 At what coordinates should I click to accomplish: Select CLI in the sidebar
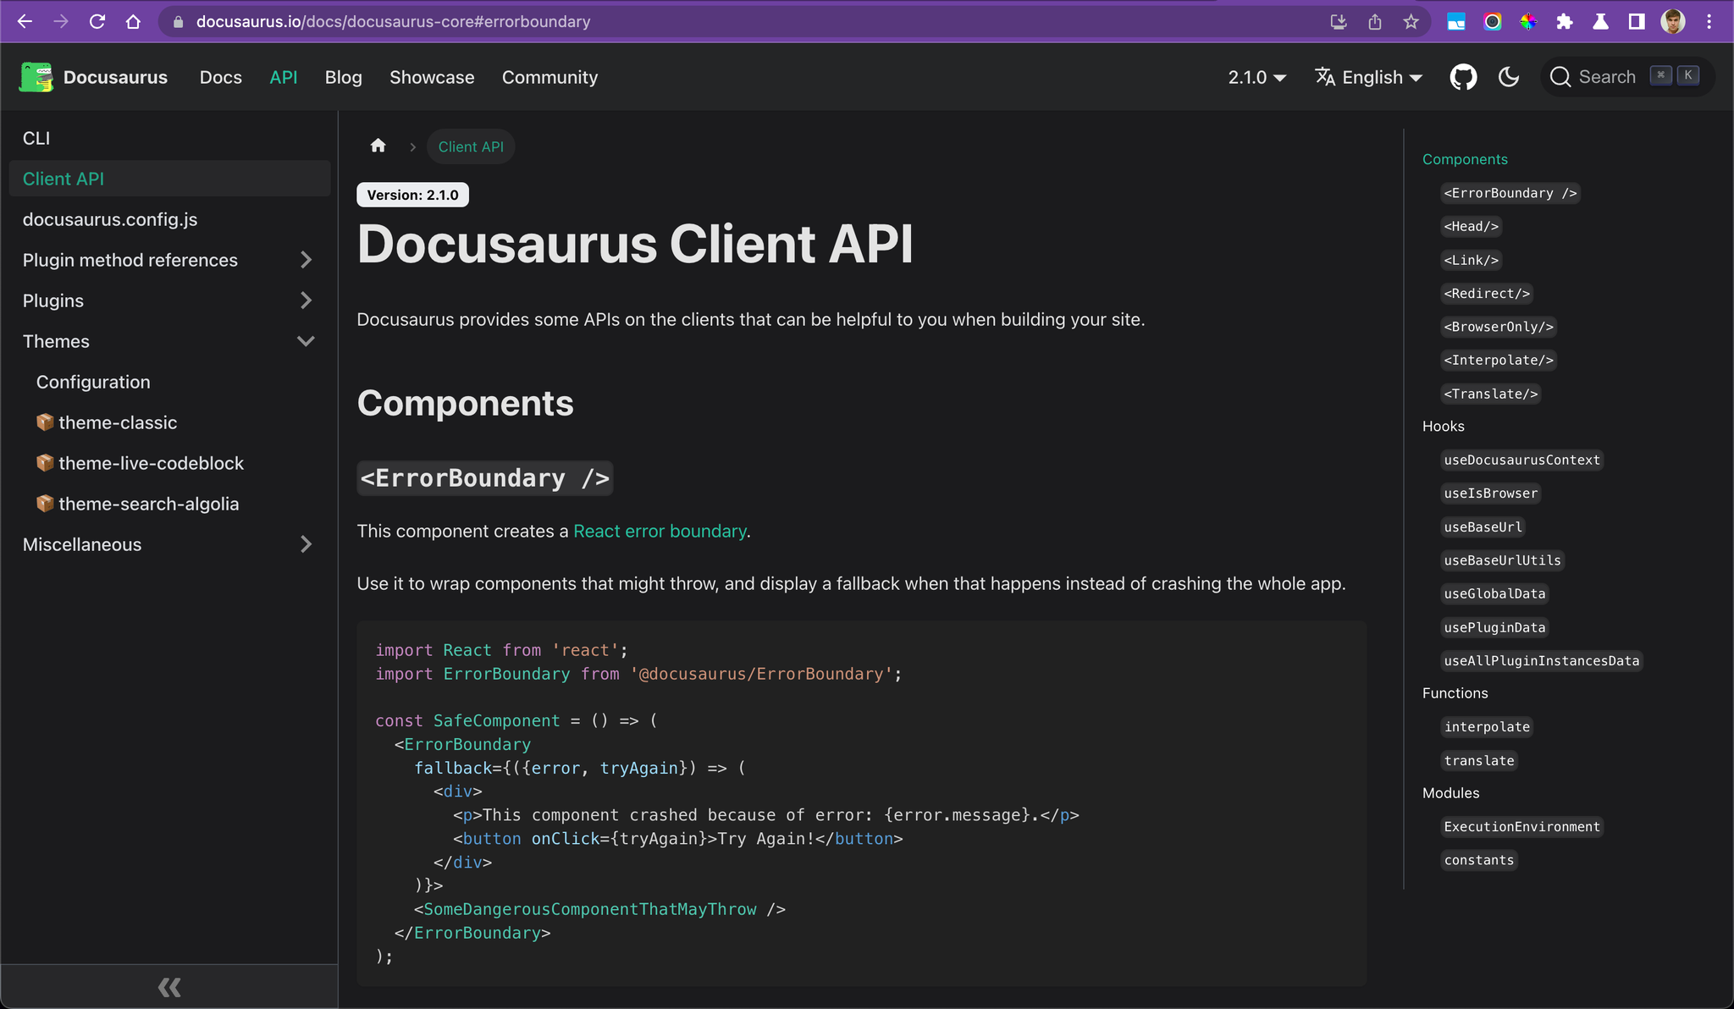pos(169,138)
